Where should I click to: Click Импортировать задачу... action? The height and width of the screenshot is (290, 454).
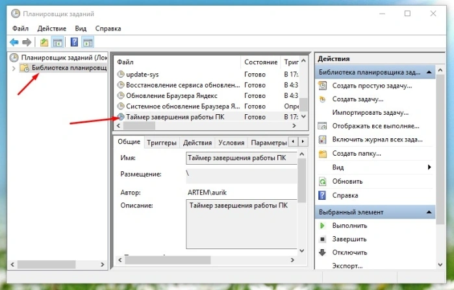click(370, 112)
